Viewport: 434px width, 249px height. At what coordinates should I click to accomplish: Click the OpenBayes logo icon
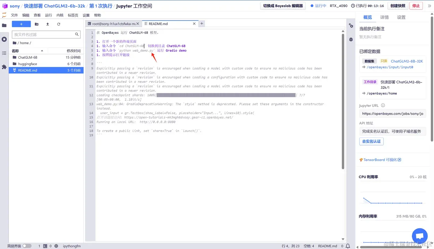click(5, 6)
